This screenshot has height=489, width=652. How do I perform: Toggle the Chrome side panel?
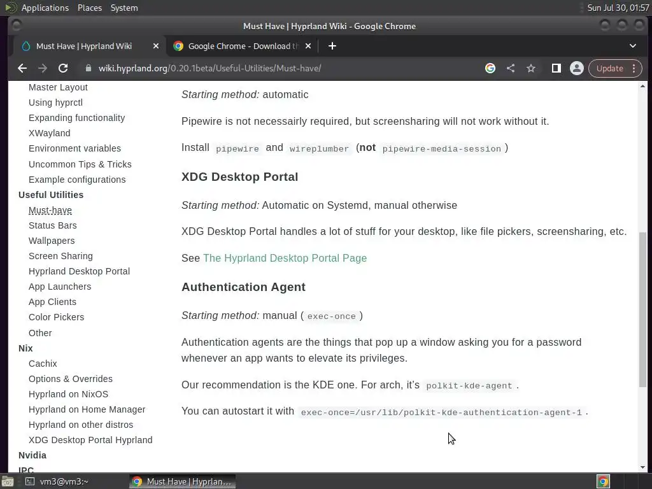(556, 68)
